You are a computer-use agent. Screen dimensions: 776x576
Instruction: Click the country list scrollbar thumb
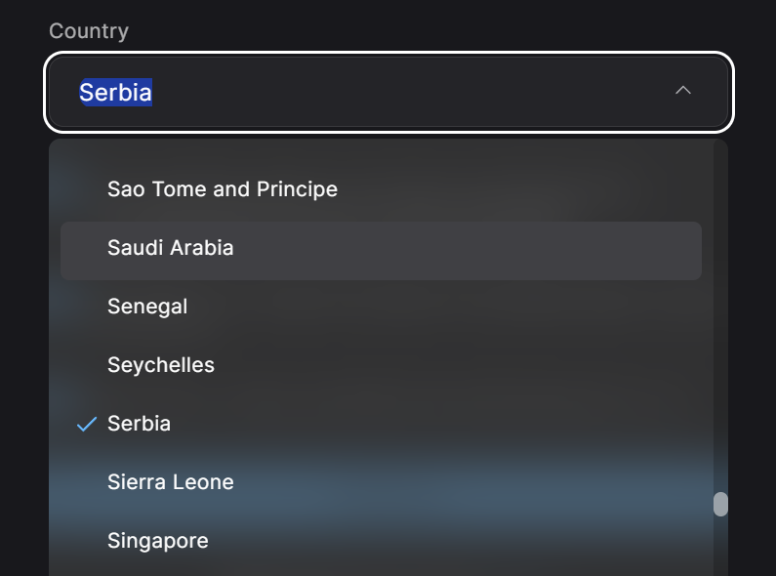point(720,504)
